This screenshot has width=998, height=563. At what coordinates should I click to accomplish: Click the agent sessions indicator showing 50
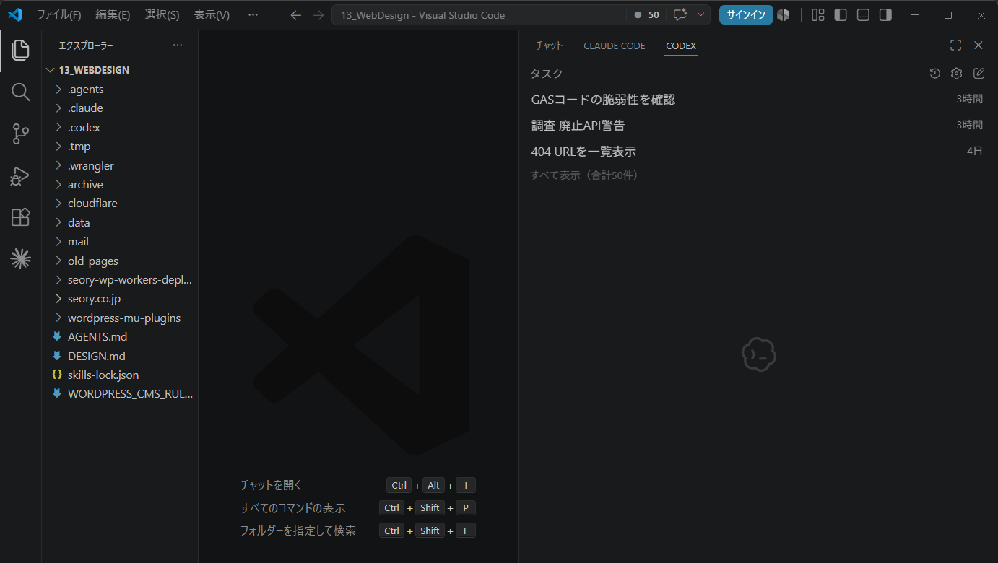(x=646, y=14)
